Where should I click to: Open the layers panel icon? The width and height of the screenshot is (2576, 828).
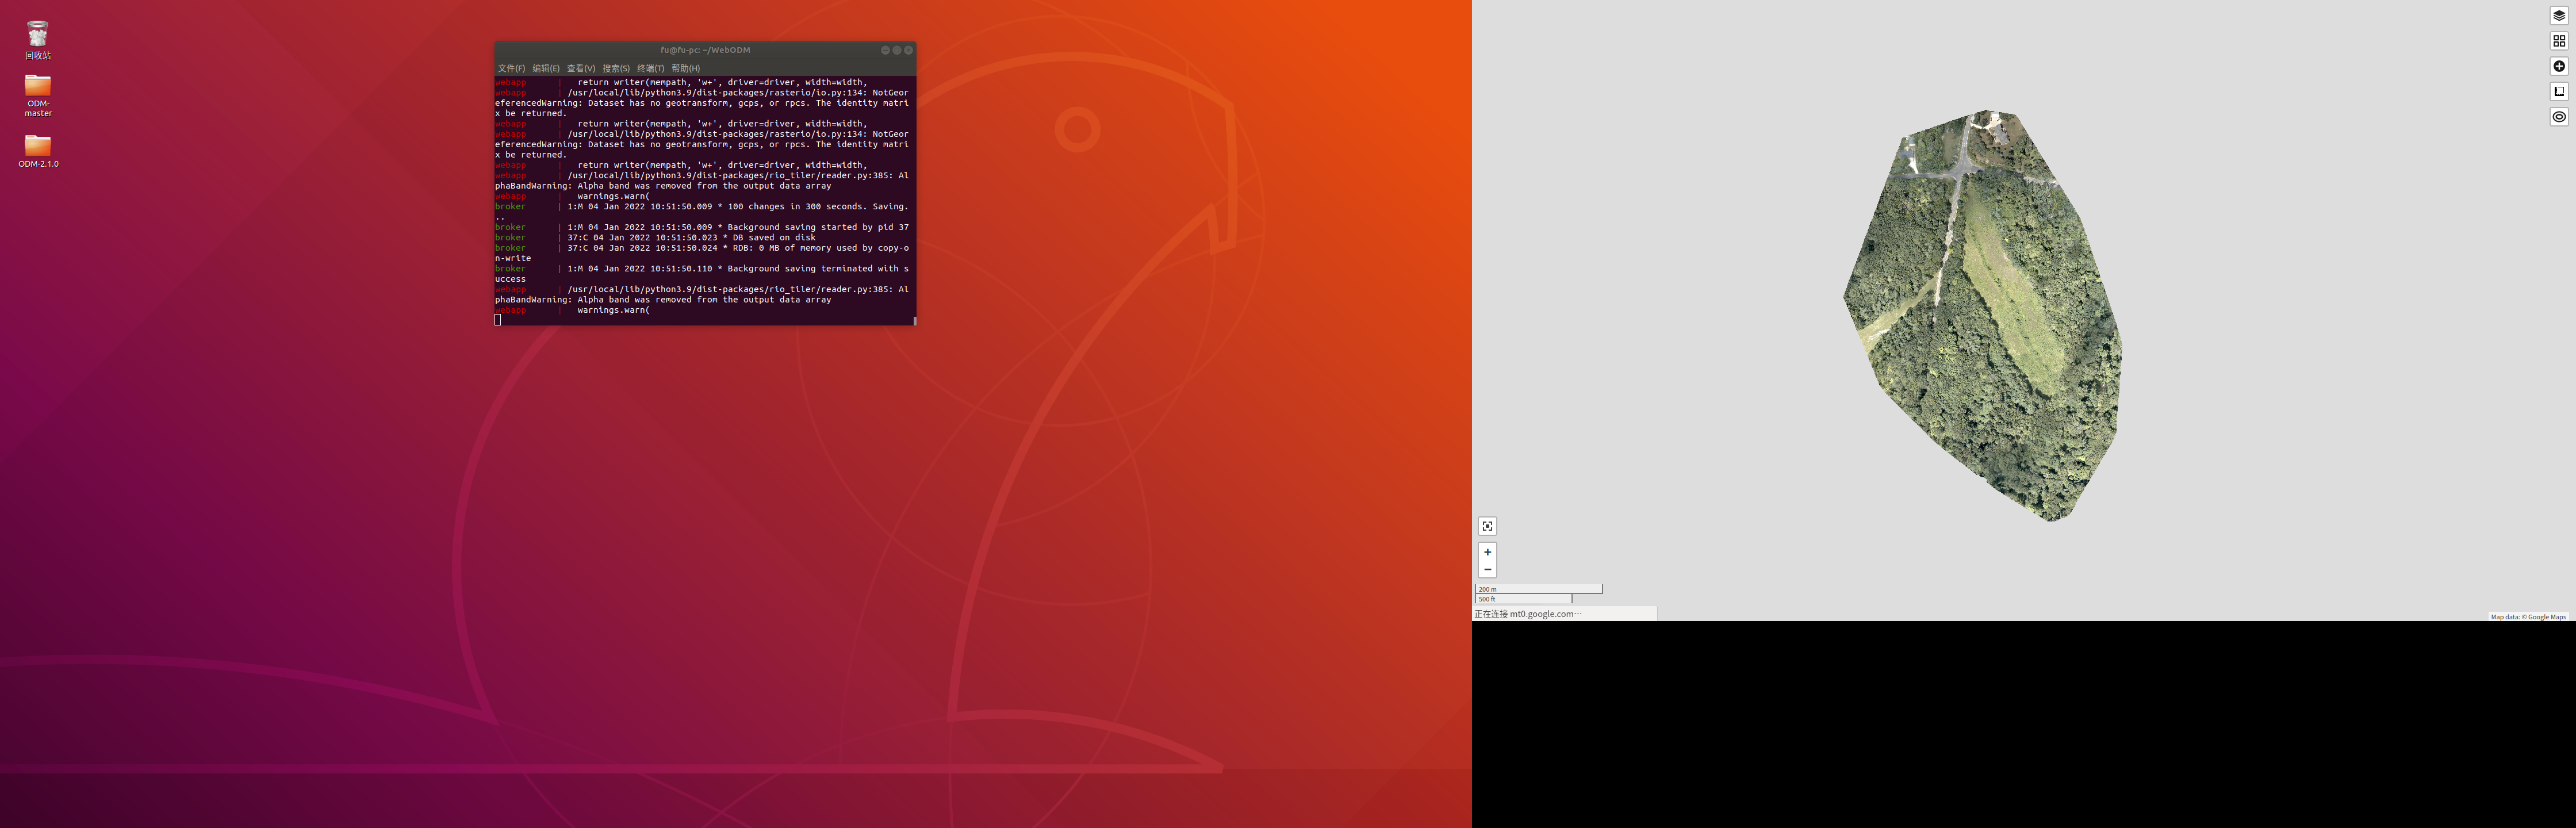click(2560, 15)
